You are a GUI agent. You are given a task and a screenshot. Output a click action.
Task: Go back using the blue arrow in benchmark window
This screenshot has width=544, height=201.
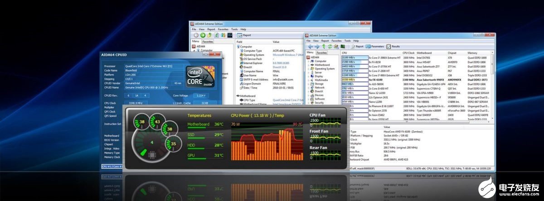tap(311, 46)
